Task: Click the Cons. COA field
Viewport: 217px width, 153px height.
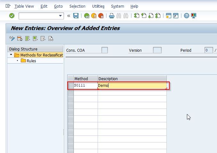Action: [105, 50]
